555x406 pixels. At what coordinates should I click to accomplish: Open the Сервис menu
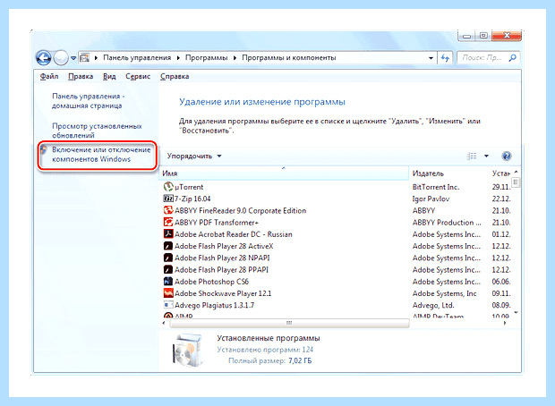(138, 76)
